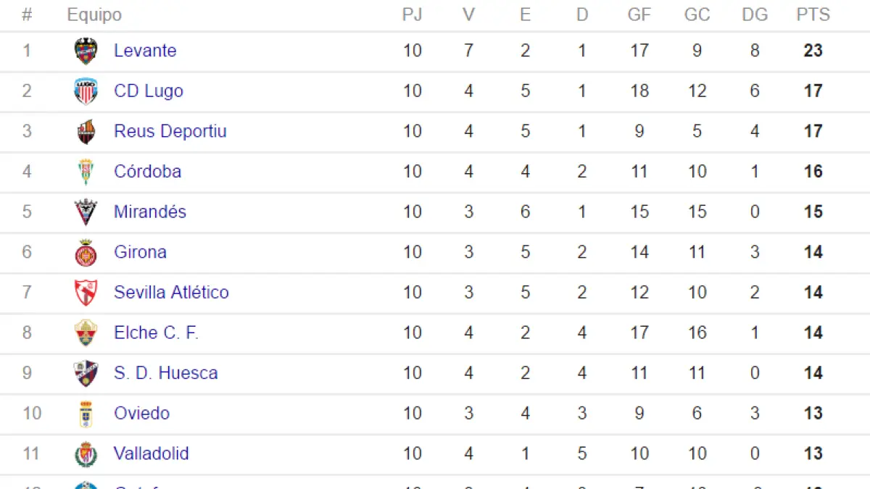Click the Elche C. F. crest

pyautogui.click(x=86, y=333)
